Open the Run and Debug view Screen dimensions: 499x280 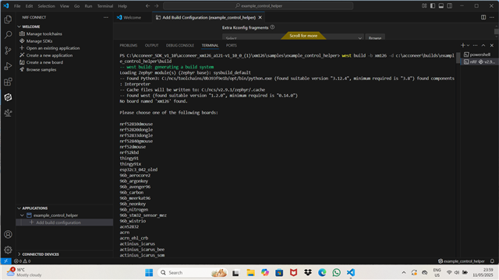(x=8, y=66)
